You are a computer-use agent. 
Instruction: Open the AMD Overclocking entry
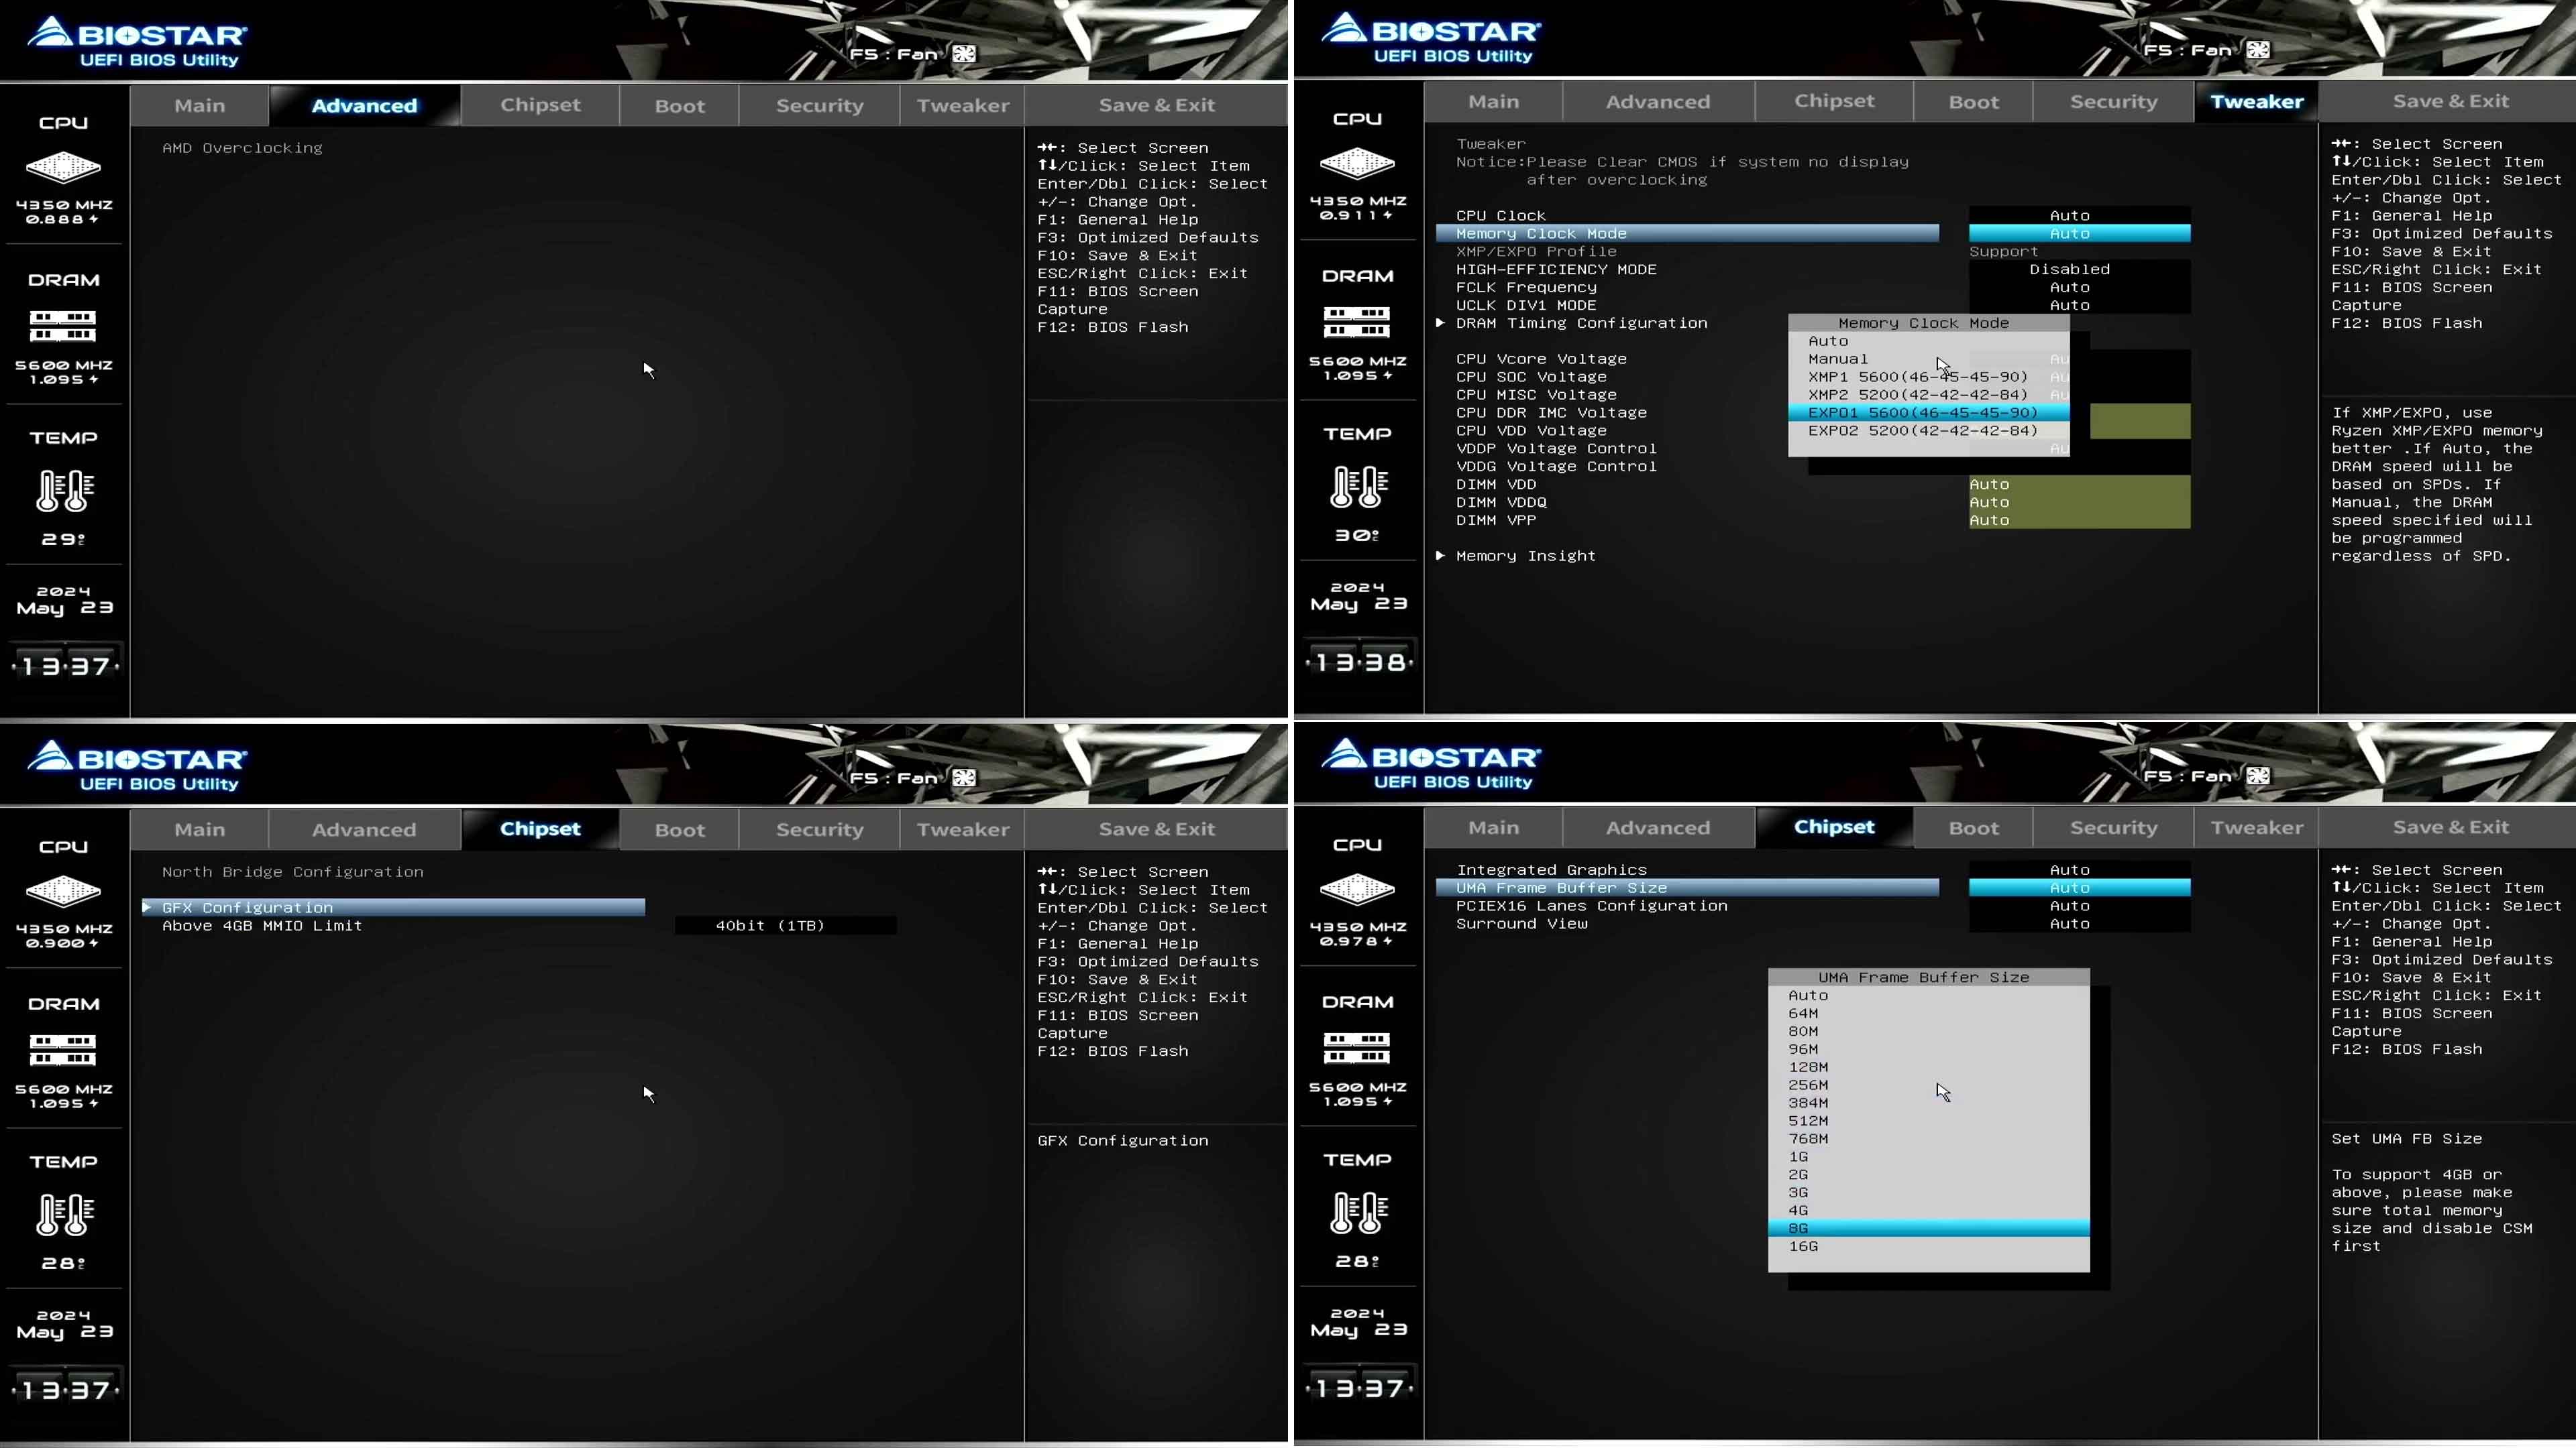pos(242,148)
